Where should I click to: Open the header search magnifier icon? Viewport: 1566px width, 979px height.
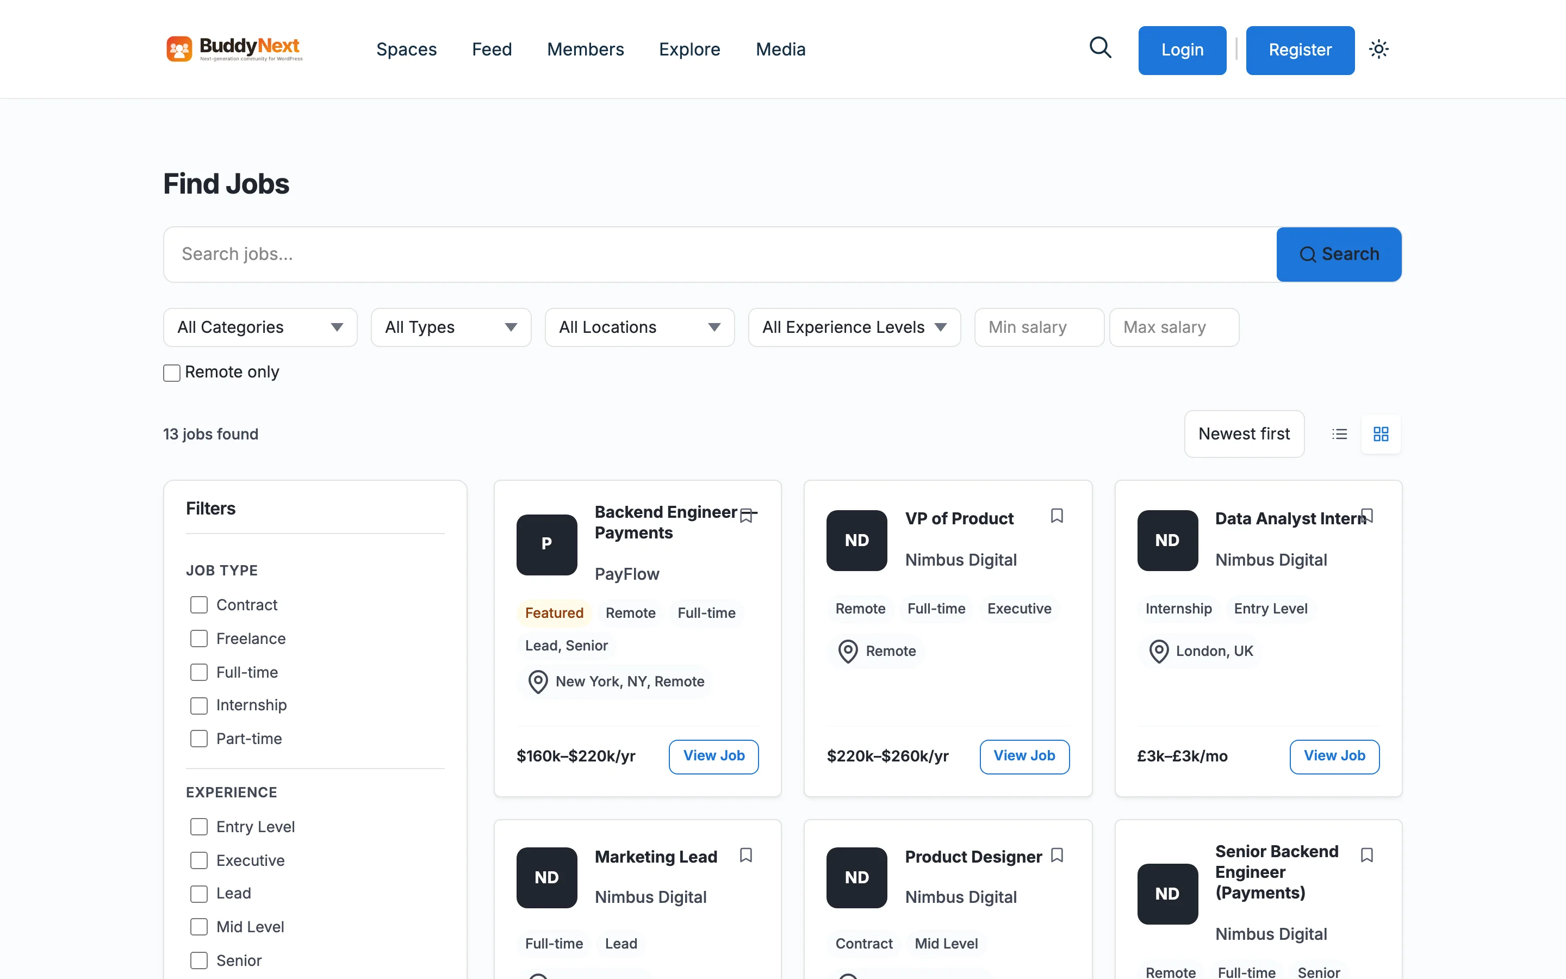coord(1100,48)
